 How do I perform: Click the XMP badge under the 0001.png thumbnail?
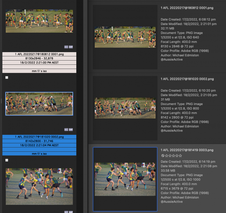[71, 47]
